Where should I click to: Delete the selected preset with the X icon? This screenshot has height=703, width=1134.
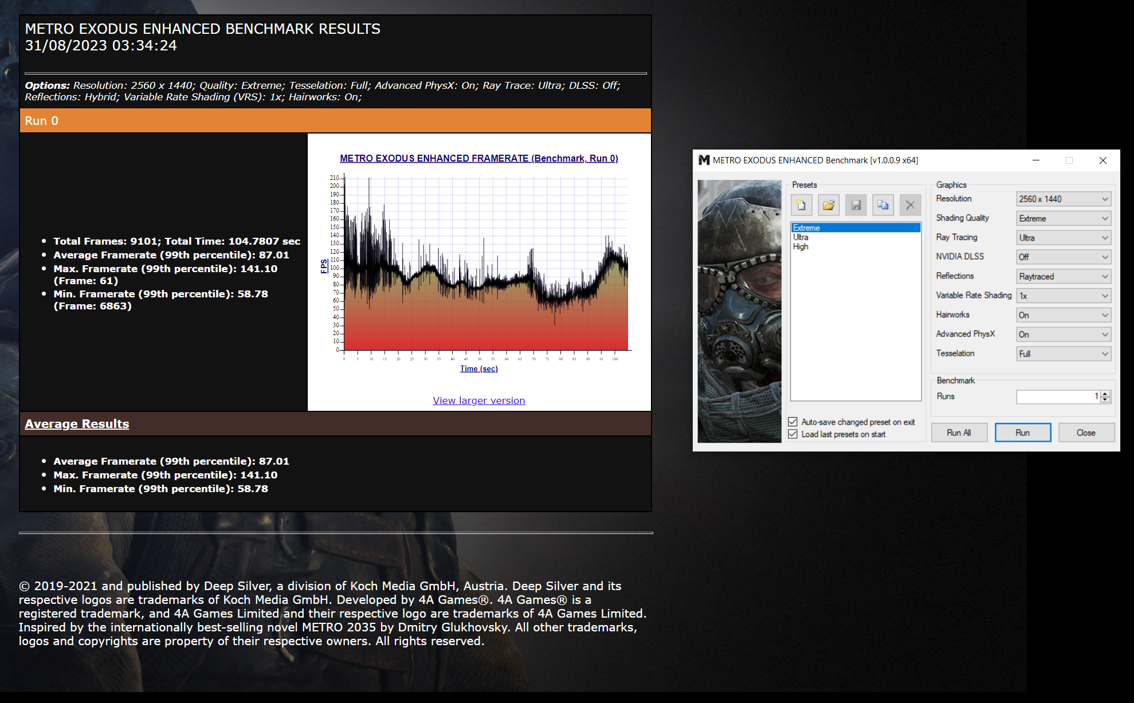[911, 205]
